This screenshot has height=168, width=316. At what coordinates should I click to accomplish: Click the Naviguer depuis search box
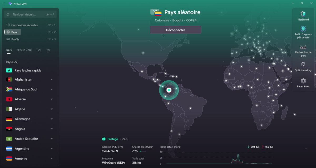[29, 14]
